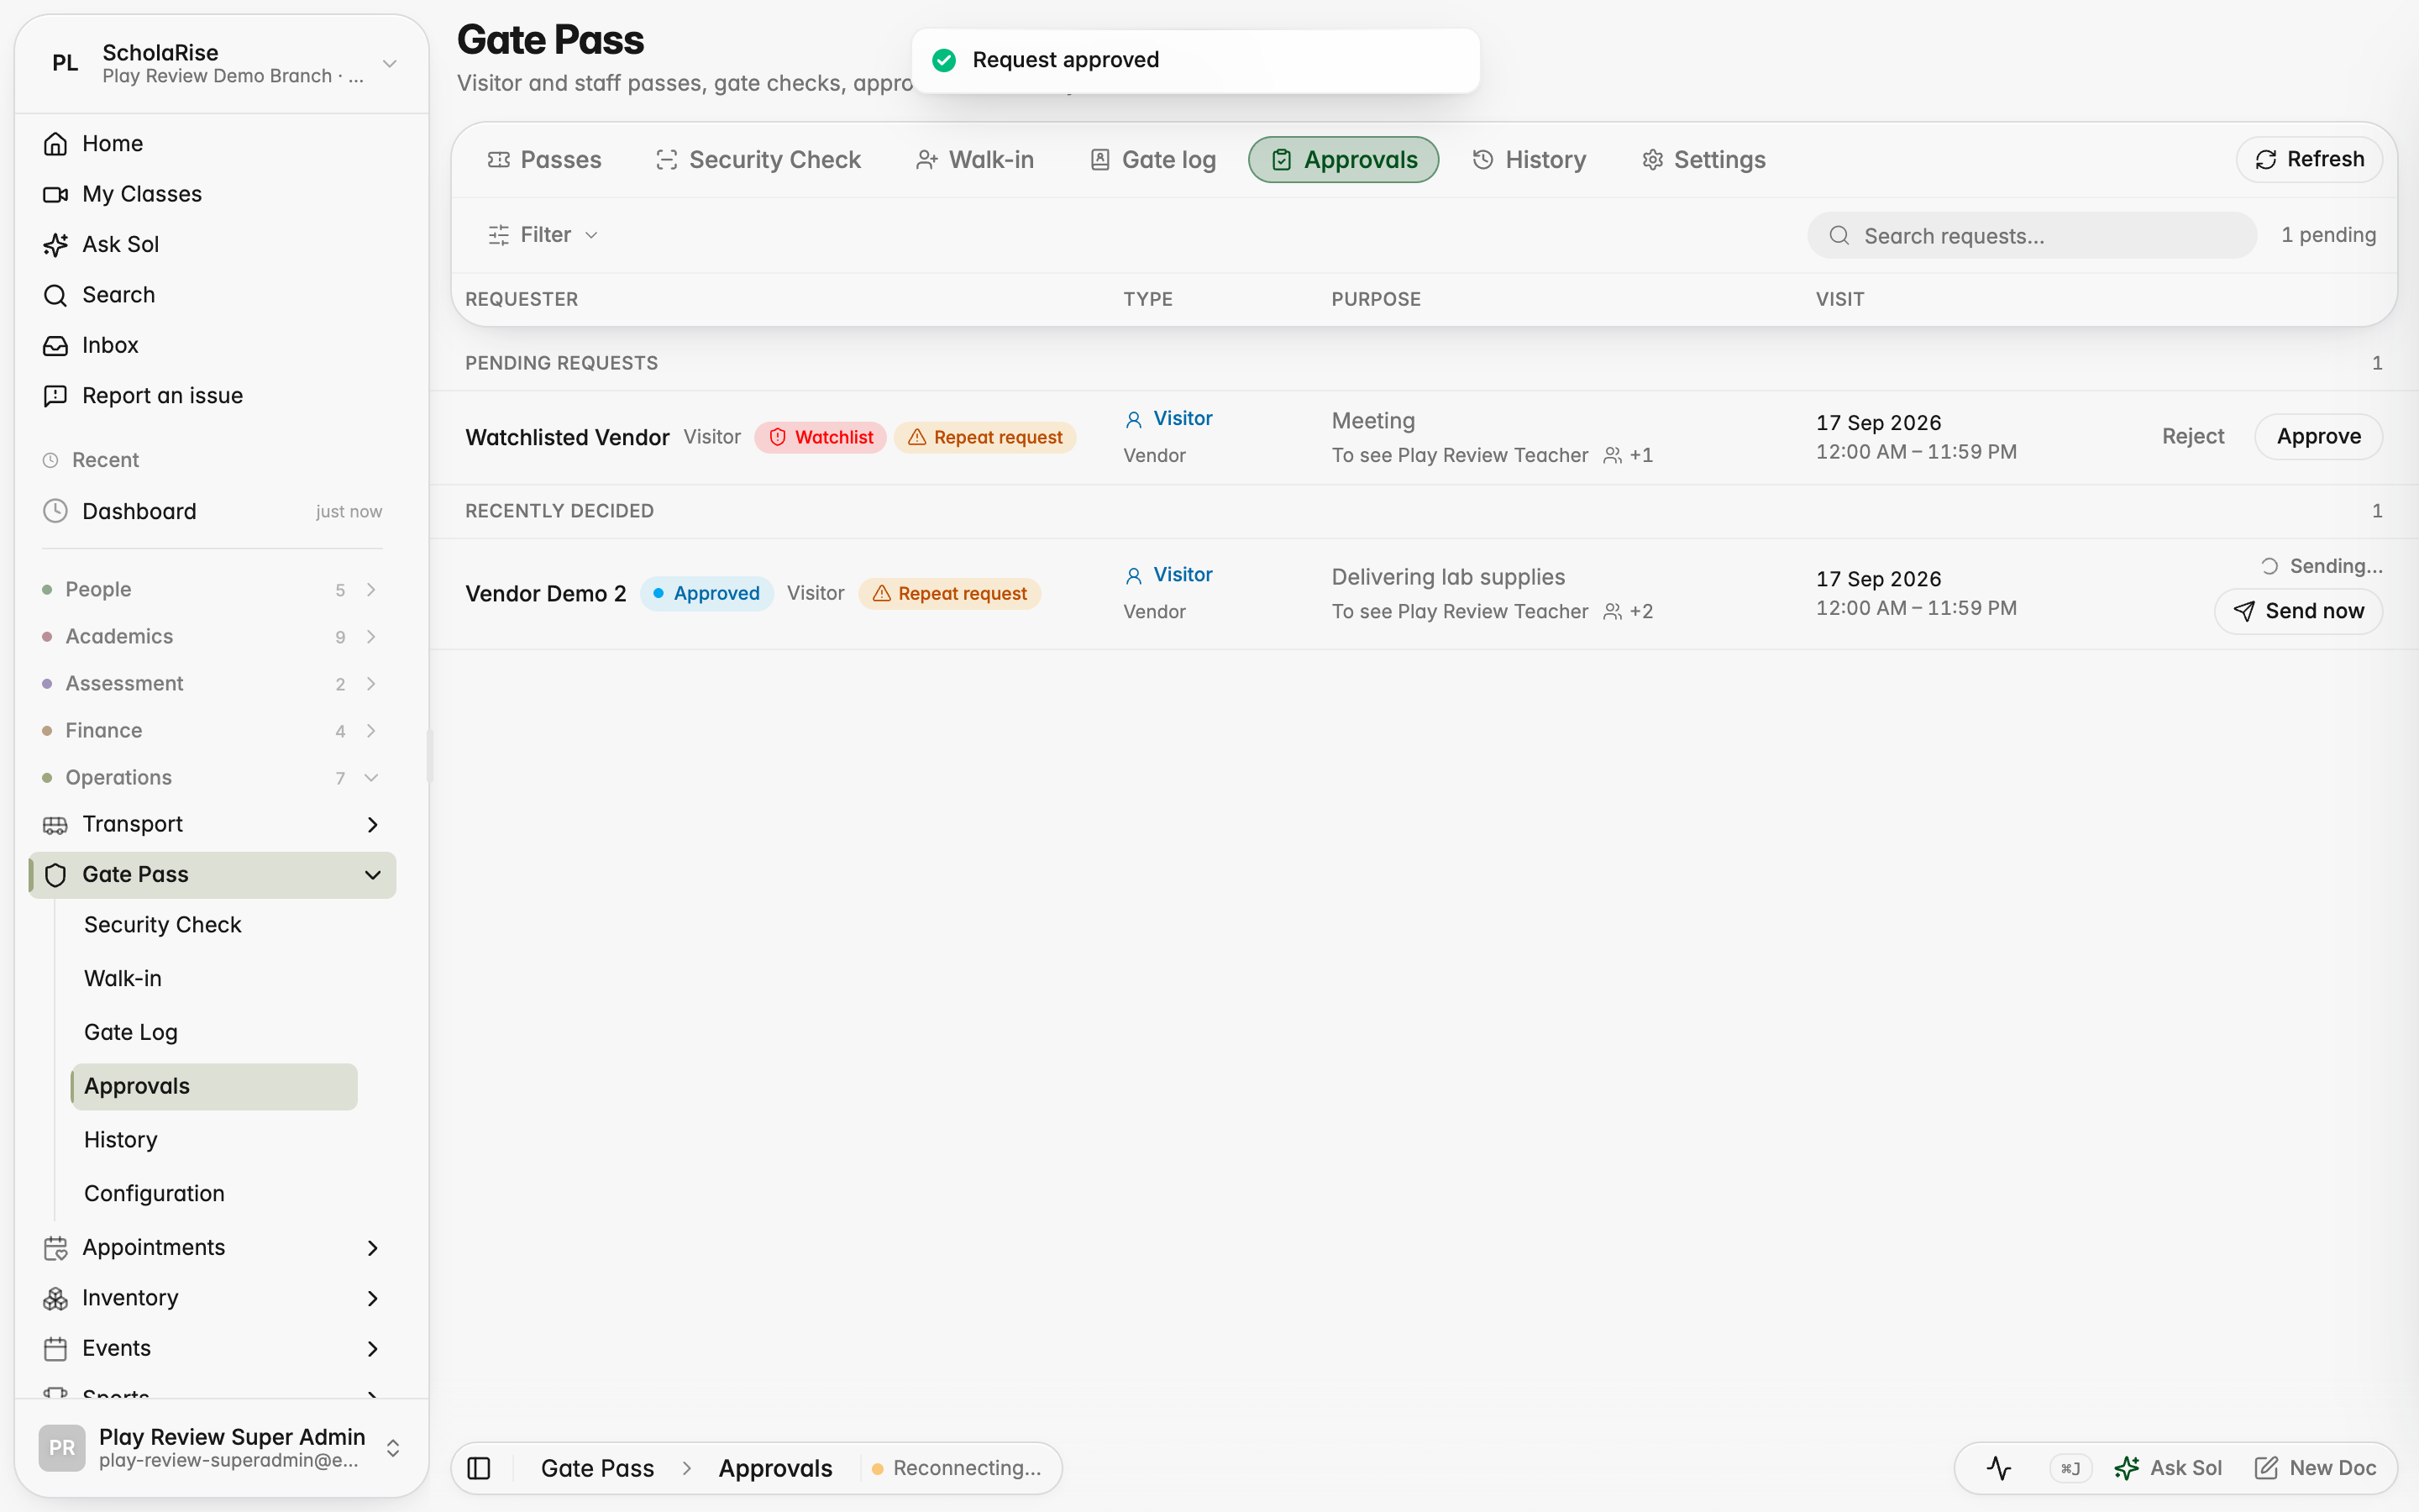
Task: Open the Filter dropdown
Action: (543, 235)
